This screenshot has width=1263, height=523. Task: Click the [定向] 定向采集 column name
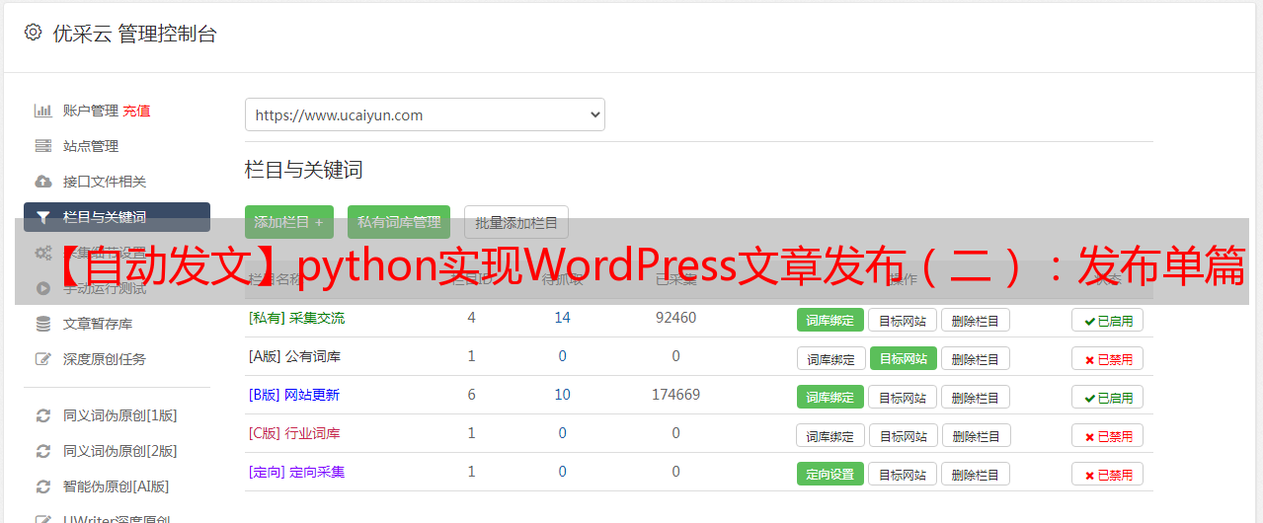pos(296,472)
